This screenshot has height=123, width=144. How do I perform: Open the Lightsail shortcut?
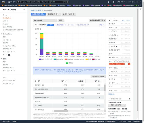[53, 5]
